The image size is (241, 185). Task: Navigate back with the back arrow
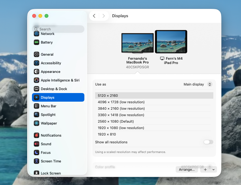(x=94, y=16)
